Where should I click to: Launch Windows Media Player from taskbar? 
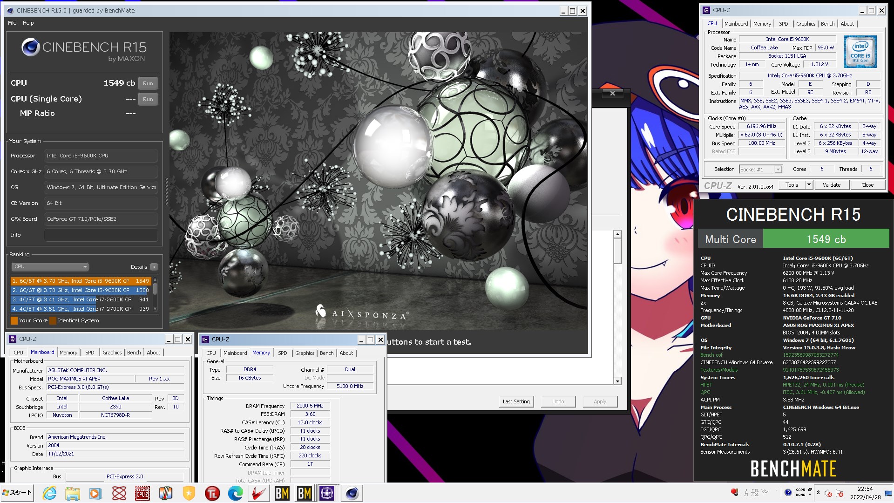click(95, 493)
